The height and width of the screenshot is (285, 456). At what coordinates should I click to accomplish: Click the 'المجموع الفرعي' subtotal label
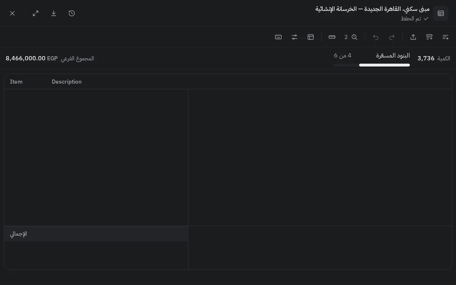[77, 58]
